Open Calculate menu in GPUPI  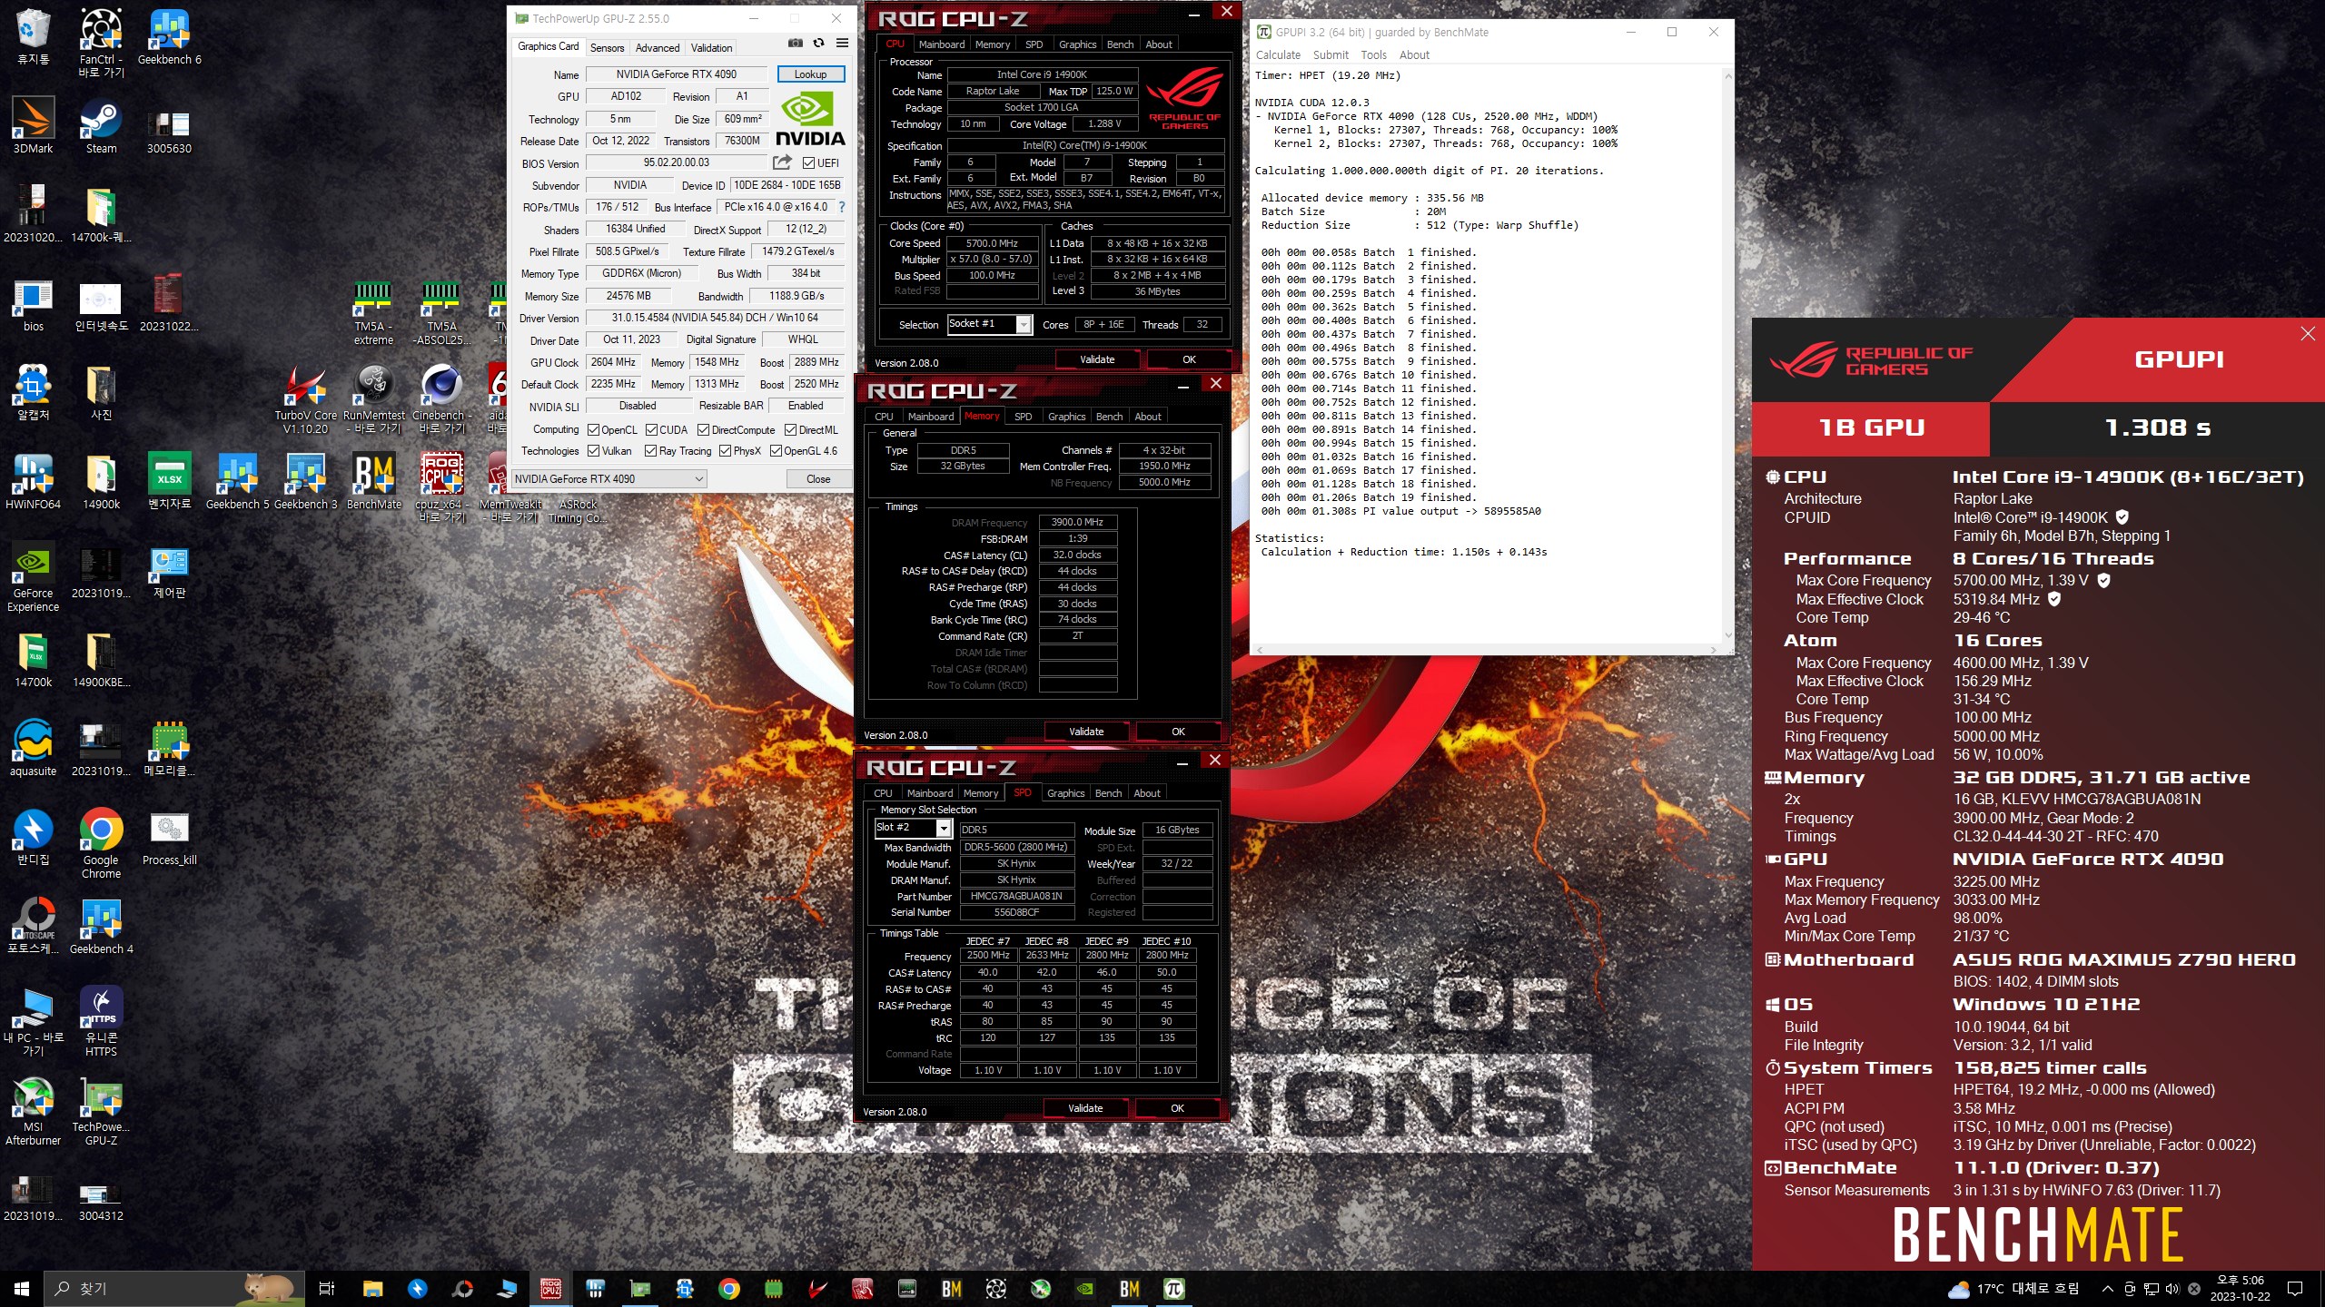click(x=1278, y=55)
